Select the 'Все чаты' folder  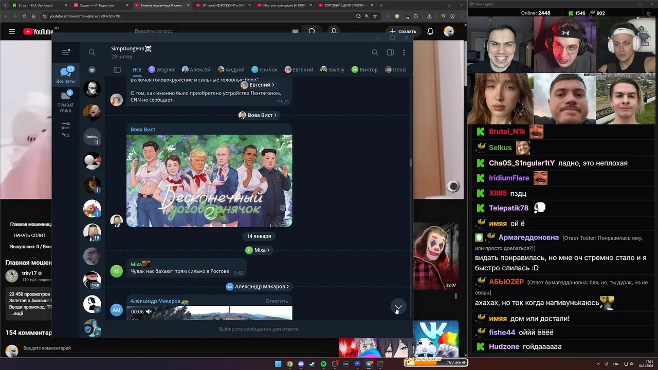pyautogui.click(x=65, y=75)
